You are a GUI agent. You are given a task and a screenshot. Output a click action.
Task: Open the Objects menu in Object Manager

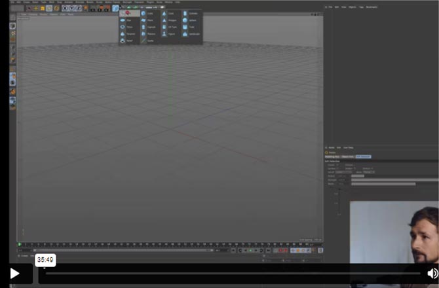pos(352,7)
